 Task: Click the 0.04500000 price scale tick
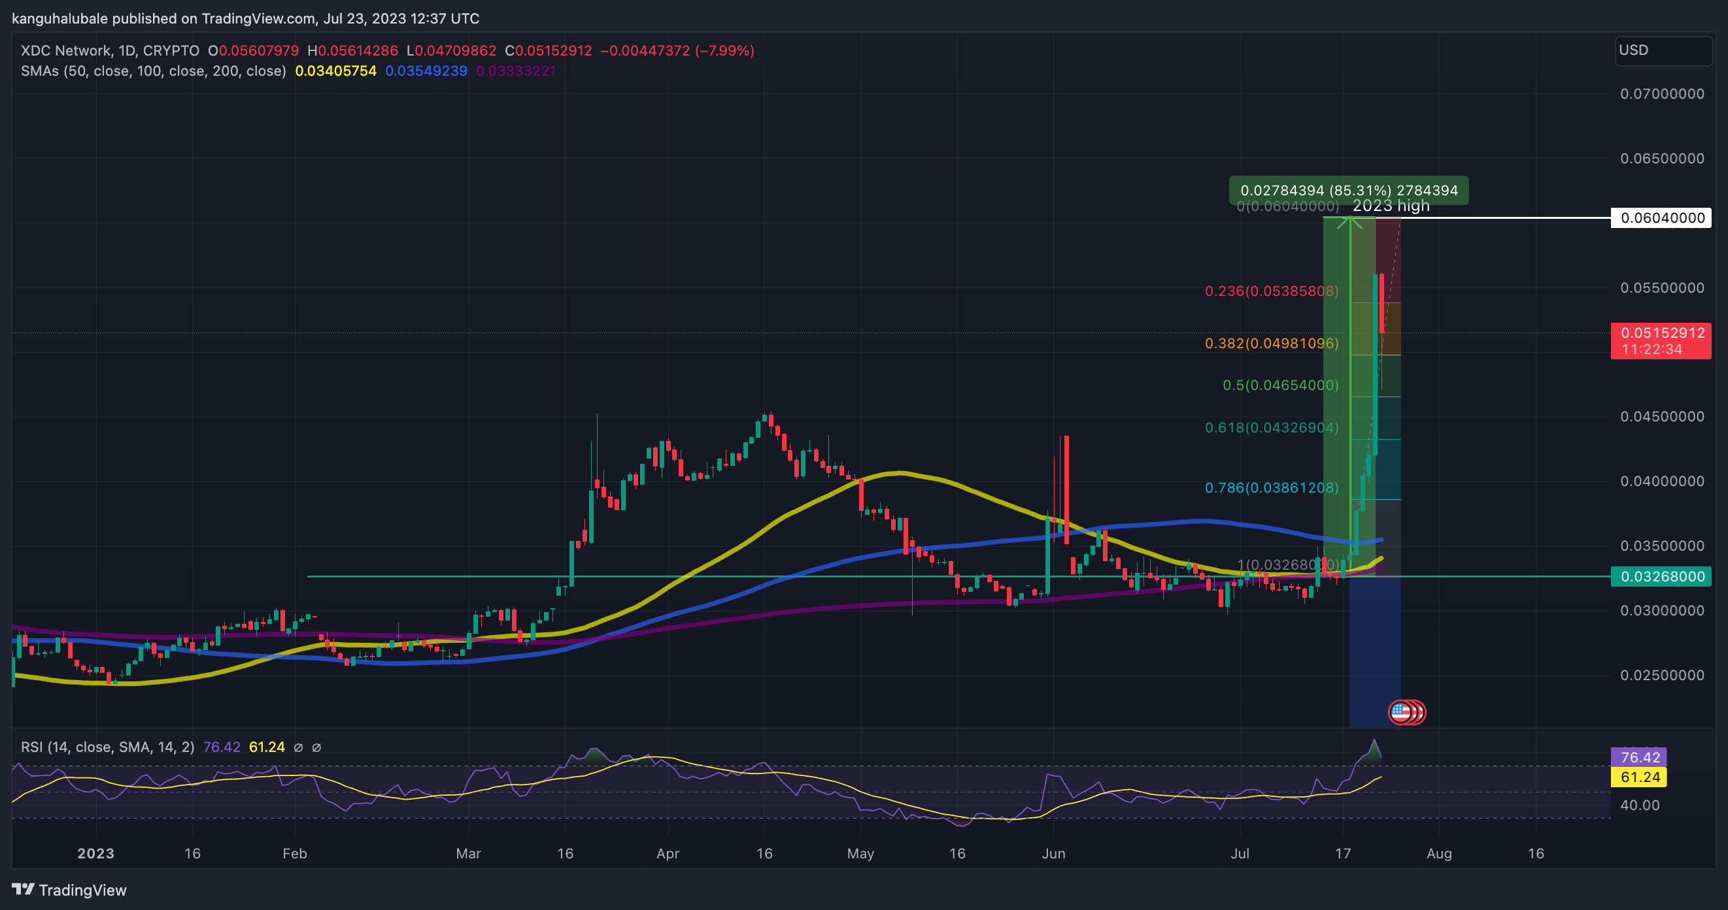pos(1662,417)
